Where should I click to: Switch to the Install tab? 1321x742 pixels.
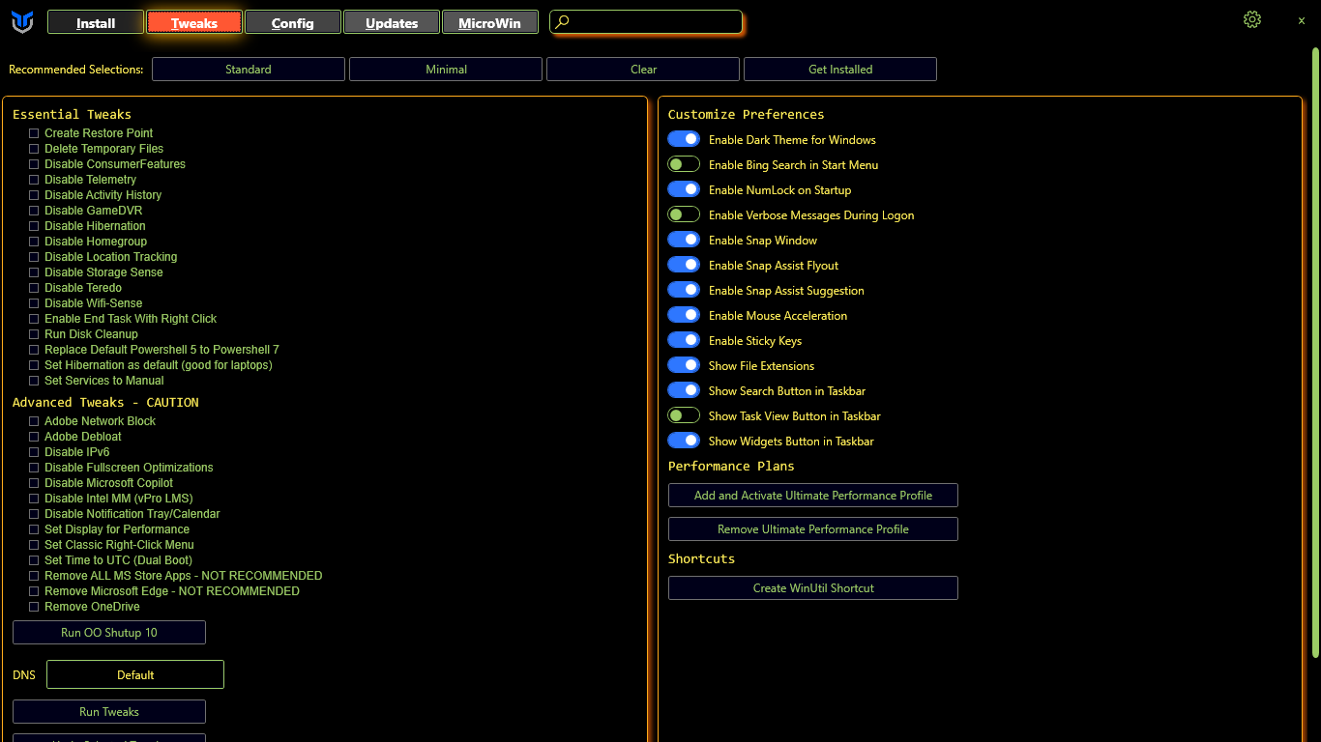click(96, 23)
